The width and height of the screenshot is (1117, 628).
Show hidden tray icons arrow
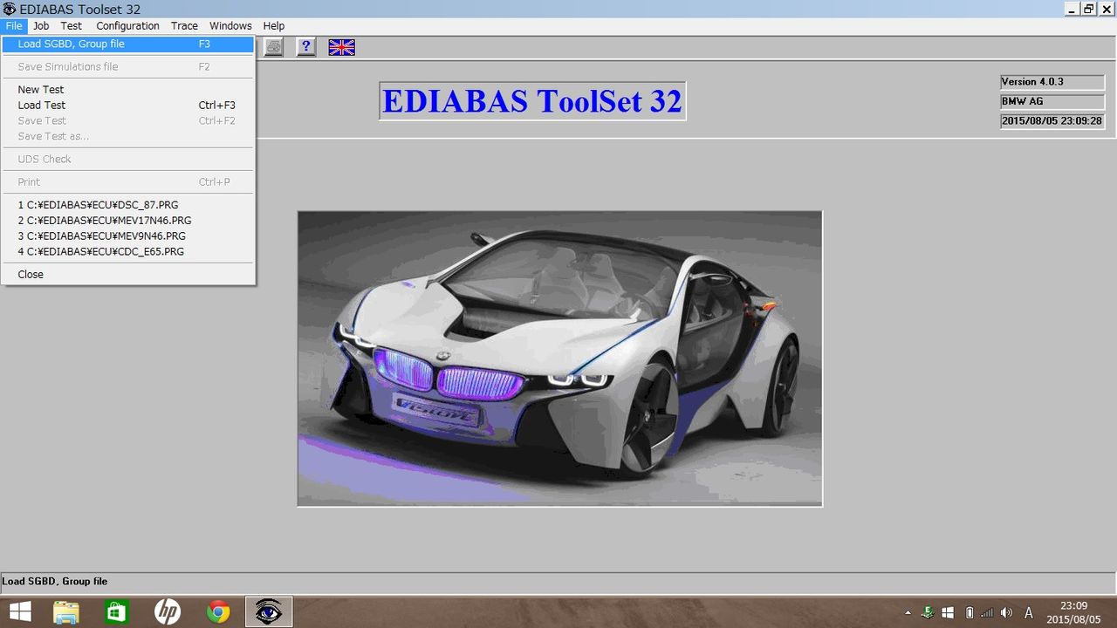[x=908, y=613]
